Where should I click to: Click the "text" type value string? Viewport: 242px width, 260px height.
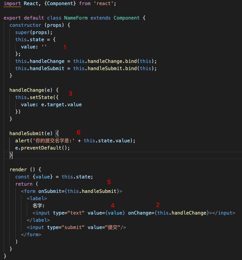(76, 213)
